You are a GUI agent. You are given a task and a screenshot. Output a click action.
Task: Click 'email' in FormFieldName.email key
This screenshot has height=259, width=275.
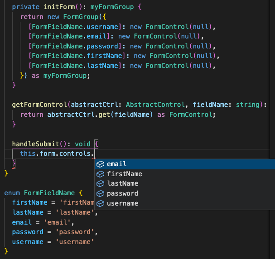point(96,36)
